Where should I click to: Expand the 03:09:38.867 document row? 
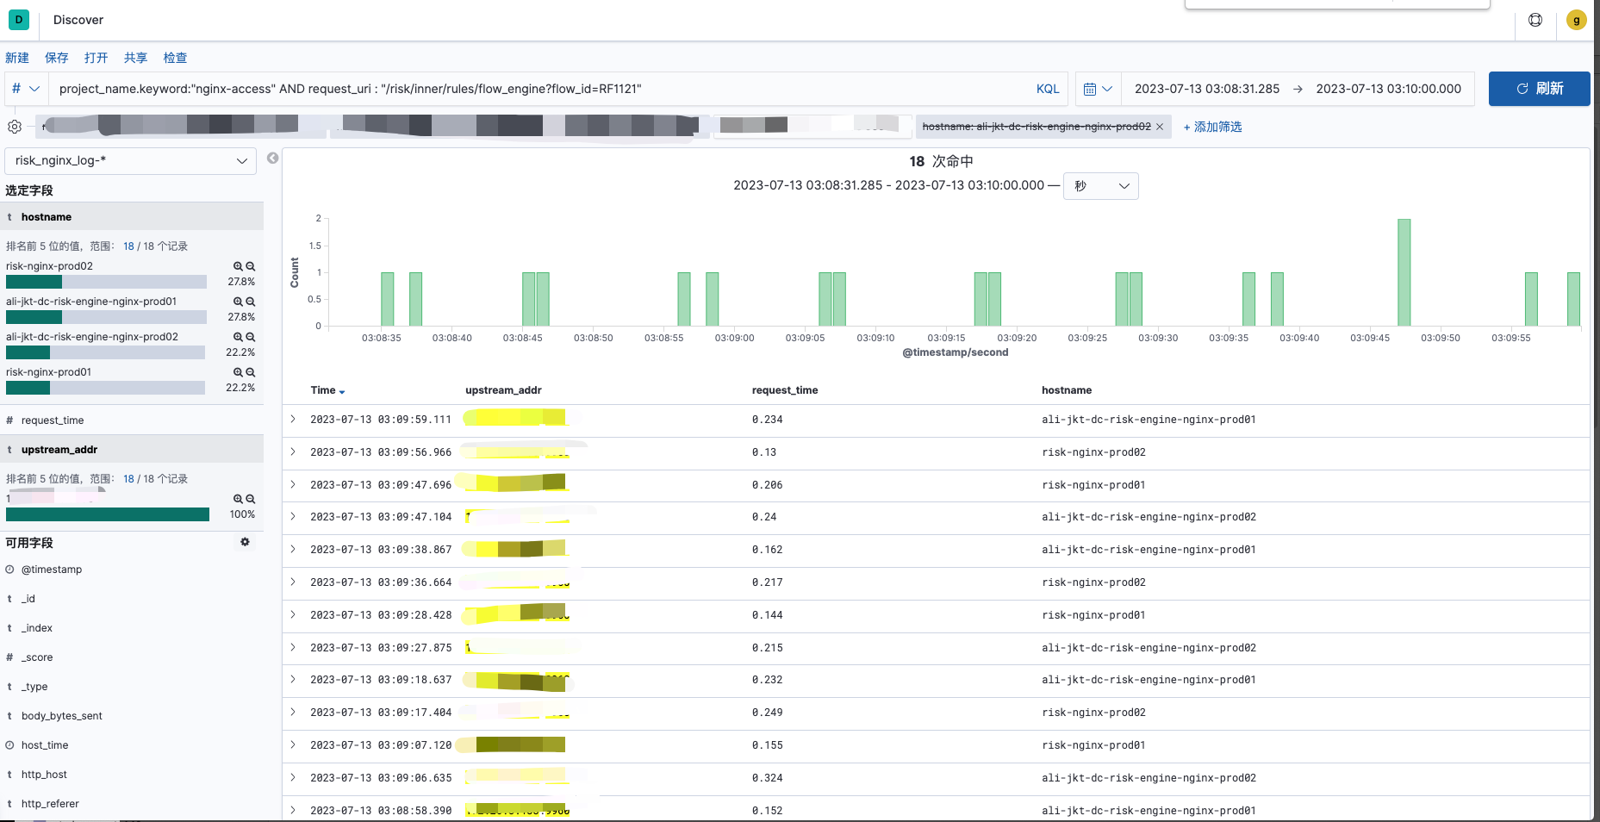(293, 549)
